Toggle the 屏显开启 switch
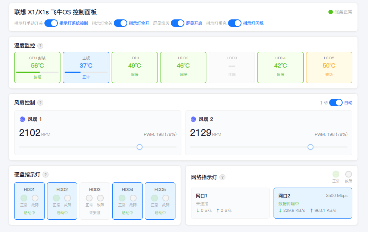The image size is (368, 232). coord(177,23)
